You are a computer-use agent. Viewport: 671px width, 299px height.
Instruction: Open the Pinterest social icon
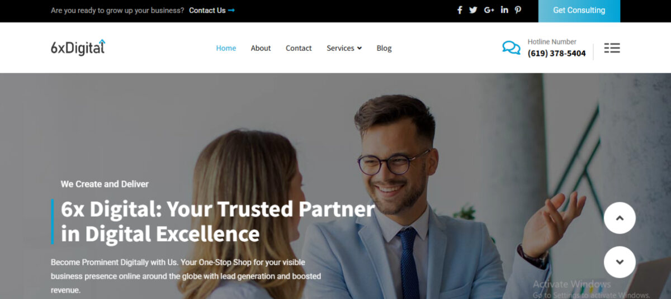pyautogui.click(x=518, y=10)
